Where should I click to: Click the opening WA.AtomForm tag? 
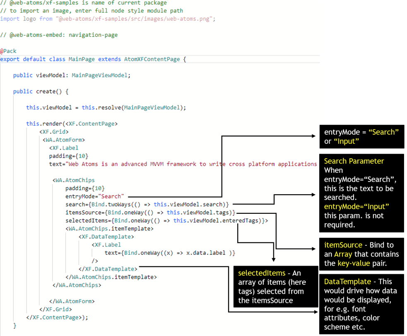pyautogui.click(x=65, y=140)
